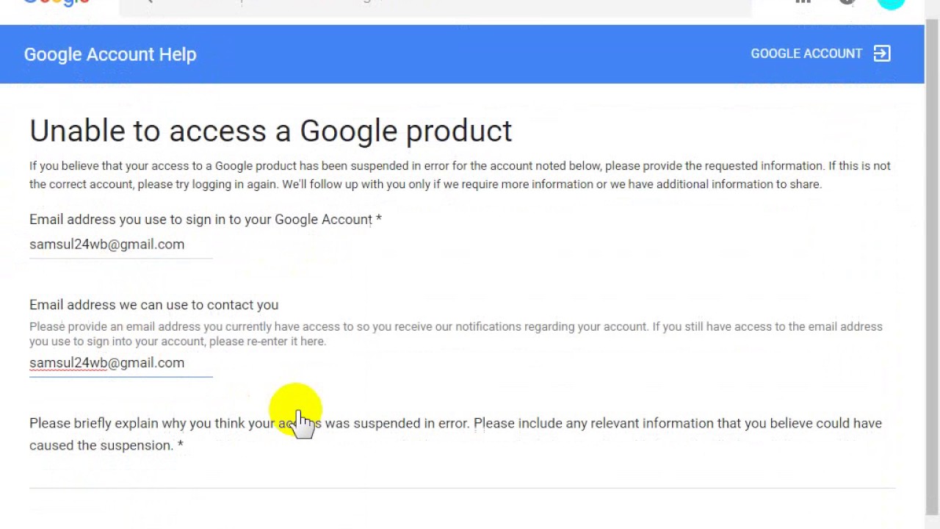
Task: Click the 'Unable to access a Google product' heading
Action: click(x=270, y=131)
